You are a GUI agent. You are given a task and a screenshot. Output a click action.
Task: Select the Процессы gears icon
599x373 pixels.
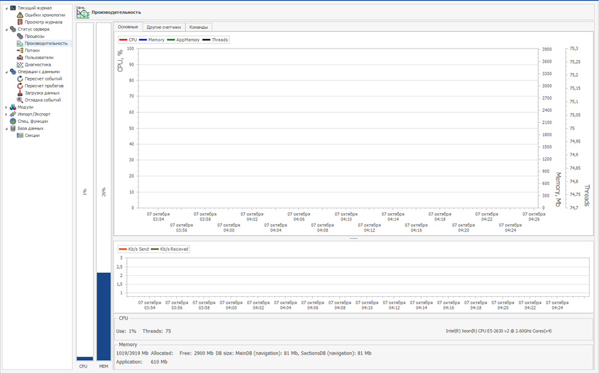20,36
